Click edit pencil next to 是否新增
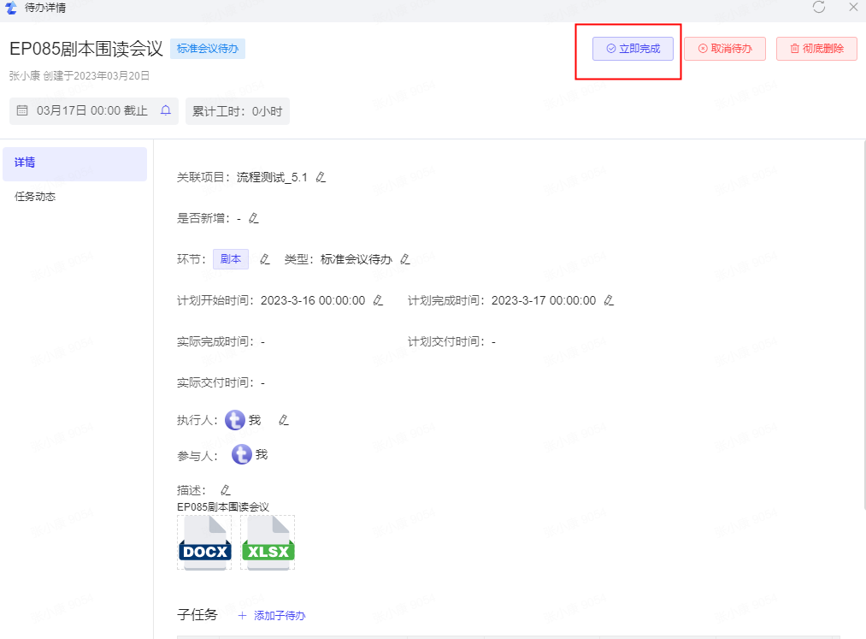Image resolution: width=866 pixels, height=639 pixels. click(253, 219)
